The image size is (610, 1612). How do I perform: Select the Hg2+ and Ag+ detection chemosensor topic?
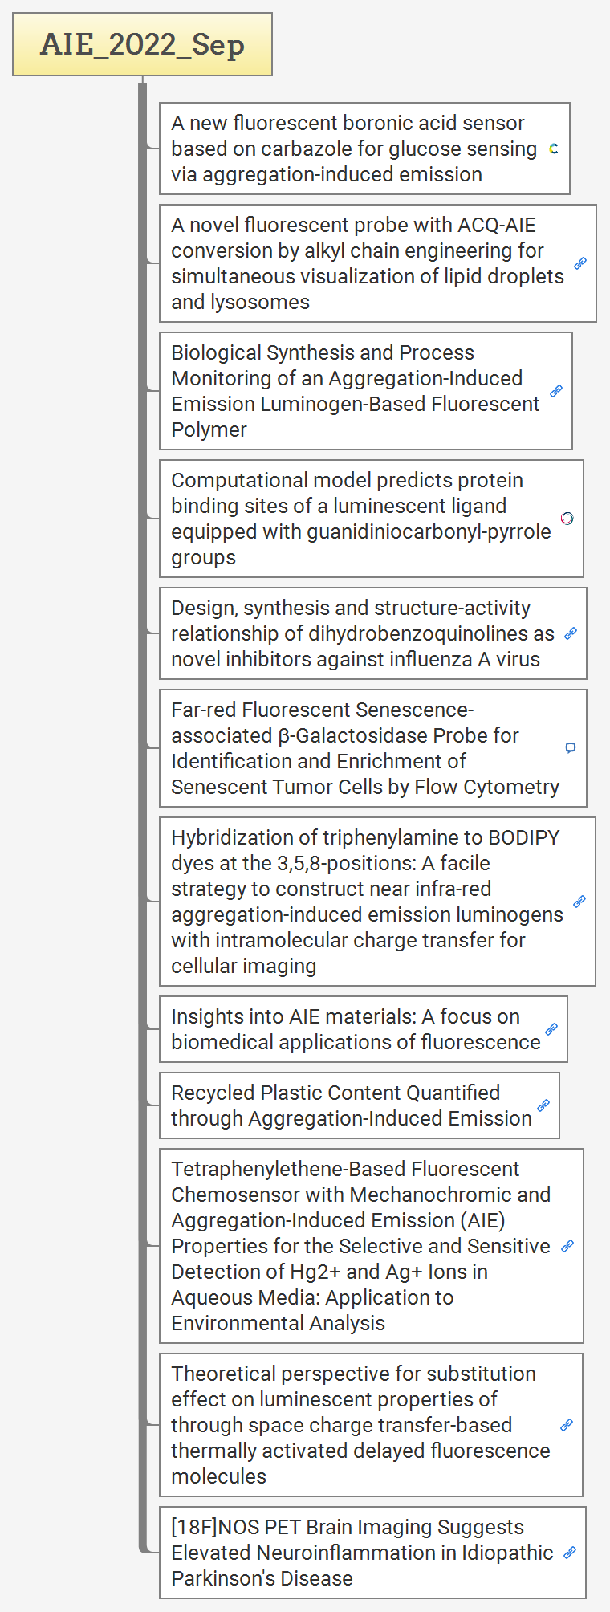[371, 1246]
